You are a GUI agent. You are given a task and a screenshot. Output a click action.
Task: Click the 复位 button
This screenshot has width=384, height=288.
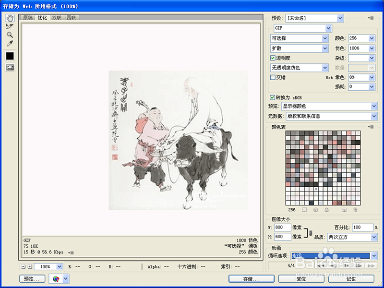coord(301,279)
